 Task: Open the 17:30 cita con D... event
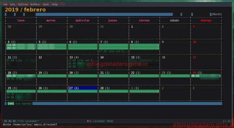click(x=113, y=51)
